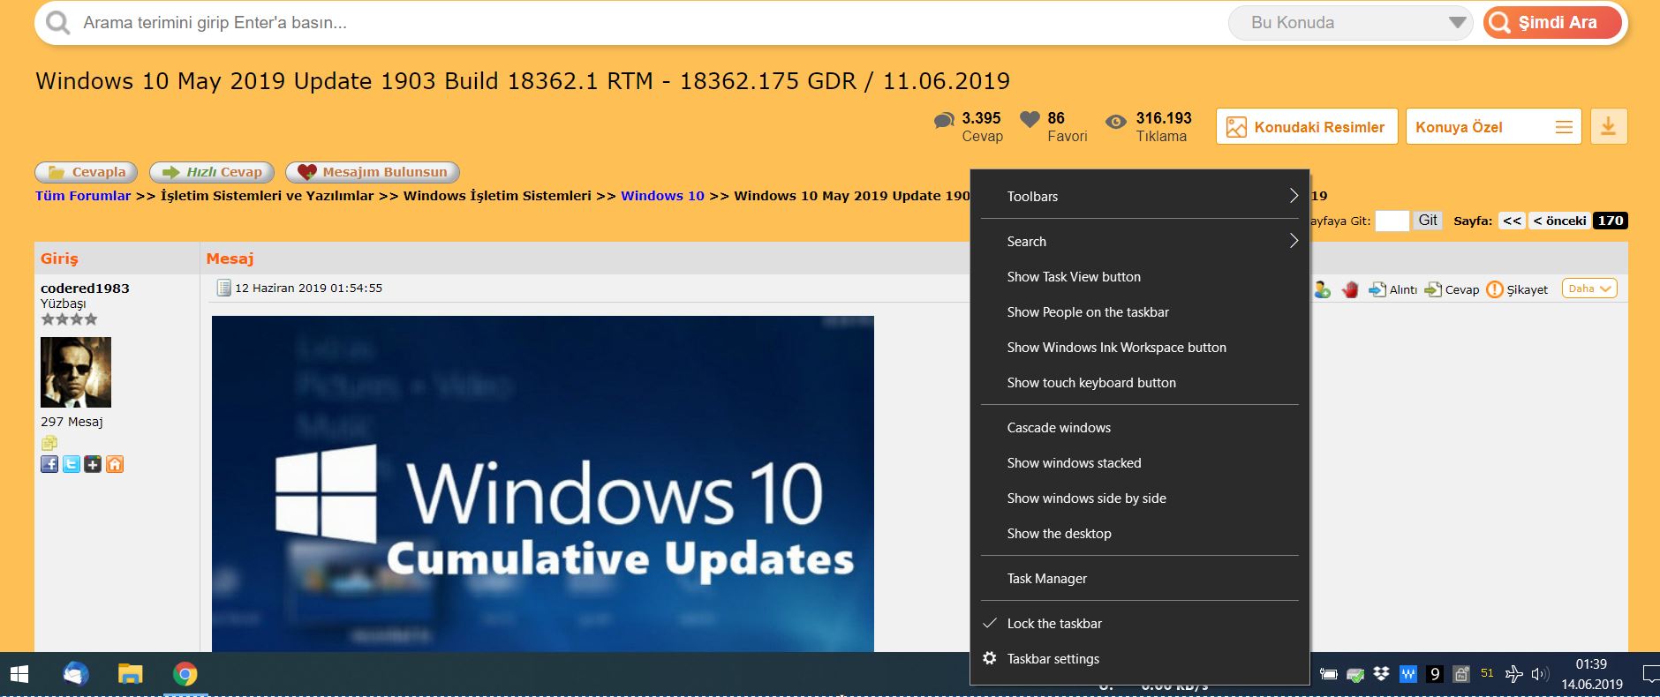Toggle Show Task View button
Image resolution: width=1660 pixels, height=697 pixels.
click(x=1139, y=277)
